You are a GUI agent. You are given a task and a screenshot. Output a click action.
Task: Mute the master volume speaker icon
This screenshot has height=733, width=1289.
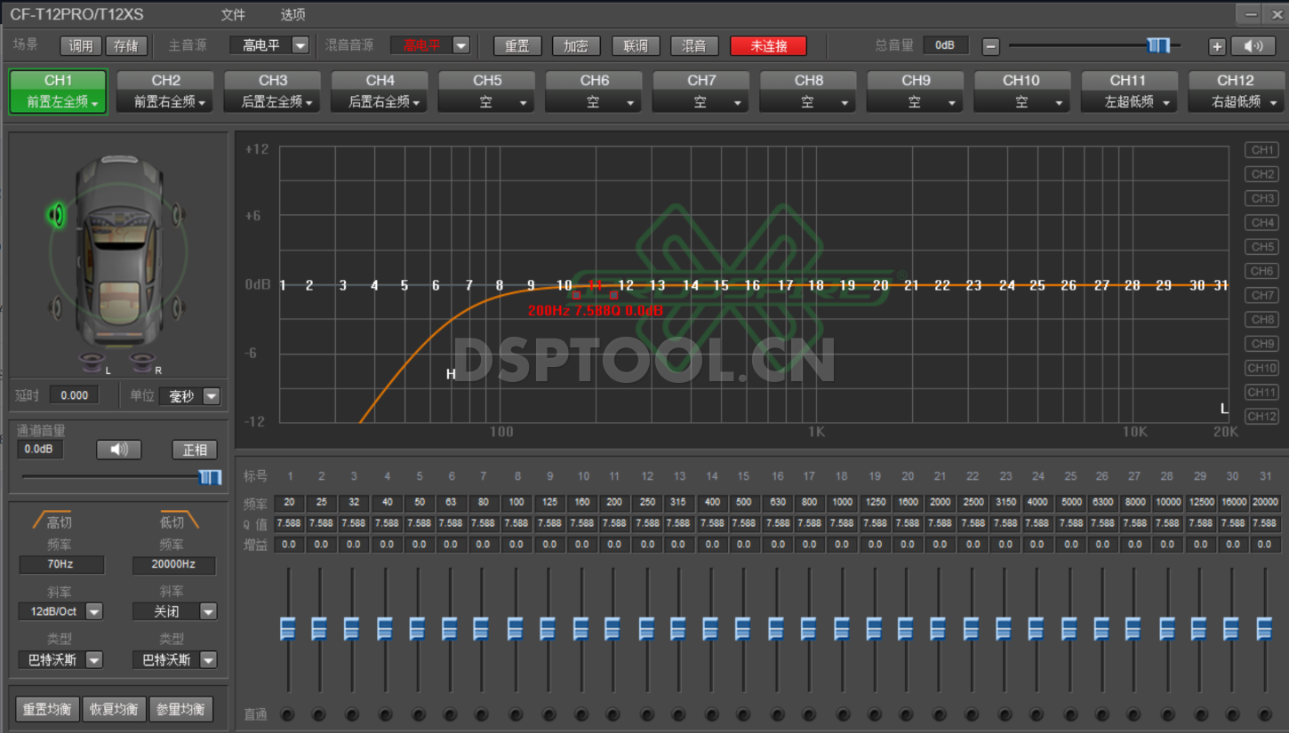click(x=1253, y=46)
